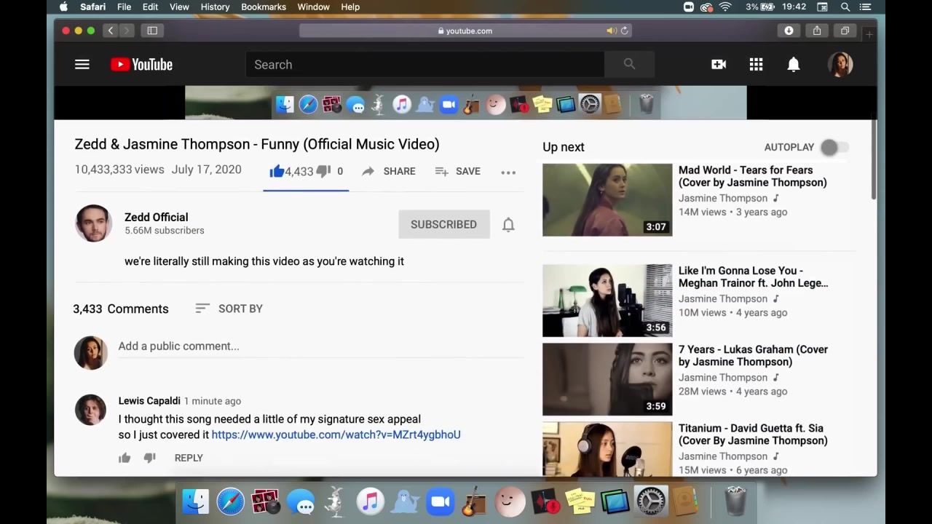
Task: Open the View menu
Action: pyautogui.click(x=179, y=7)
